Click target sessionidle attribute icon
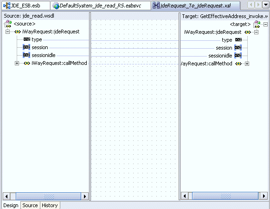 [238, 56]
